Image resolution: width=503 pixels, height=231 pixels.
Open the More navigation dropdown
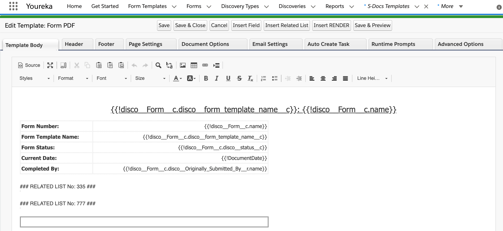450,6
